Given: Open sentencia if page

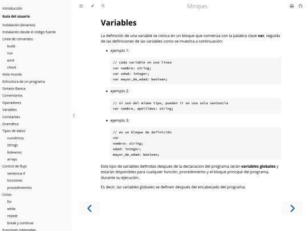Looking at the screenshot, I should [16, 173].
